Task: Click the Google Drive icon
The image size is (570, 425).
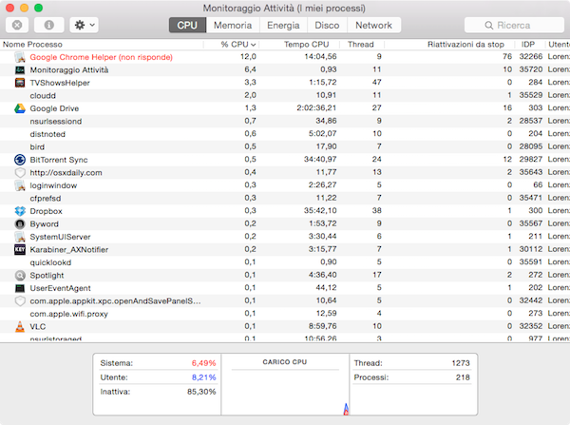Action: click(20, 108)
